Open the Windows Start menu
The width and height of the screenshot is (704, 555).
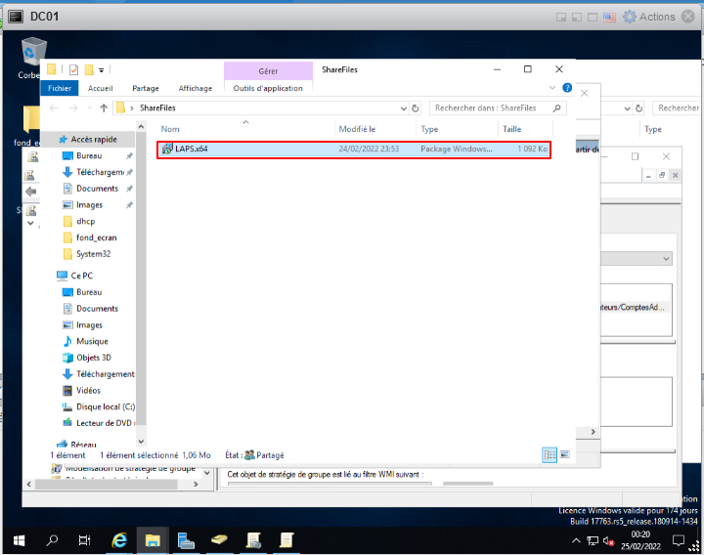tap(19, 539)
